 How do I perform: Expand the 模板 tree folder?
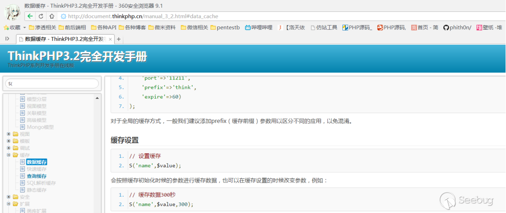click(8, 141)
